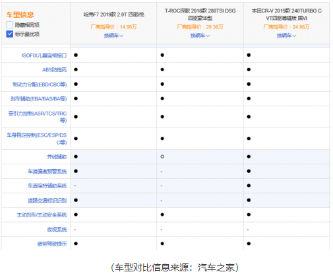
Task: Click the 主动刹车/主动安全系统 label
Action: 42,215
